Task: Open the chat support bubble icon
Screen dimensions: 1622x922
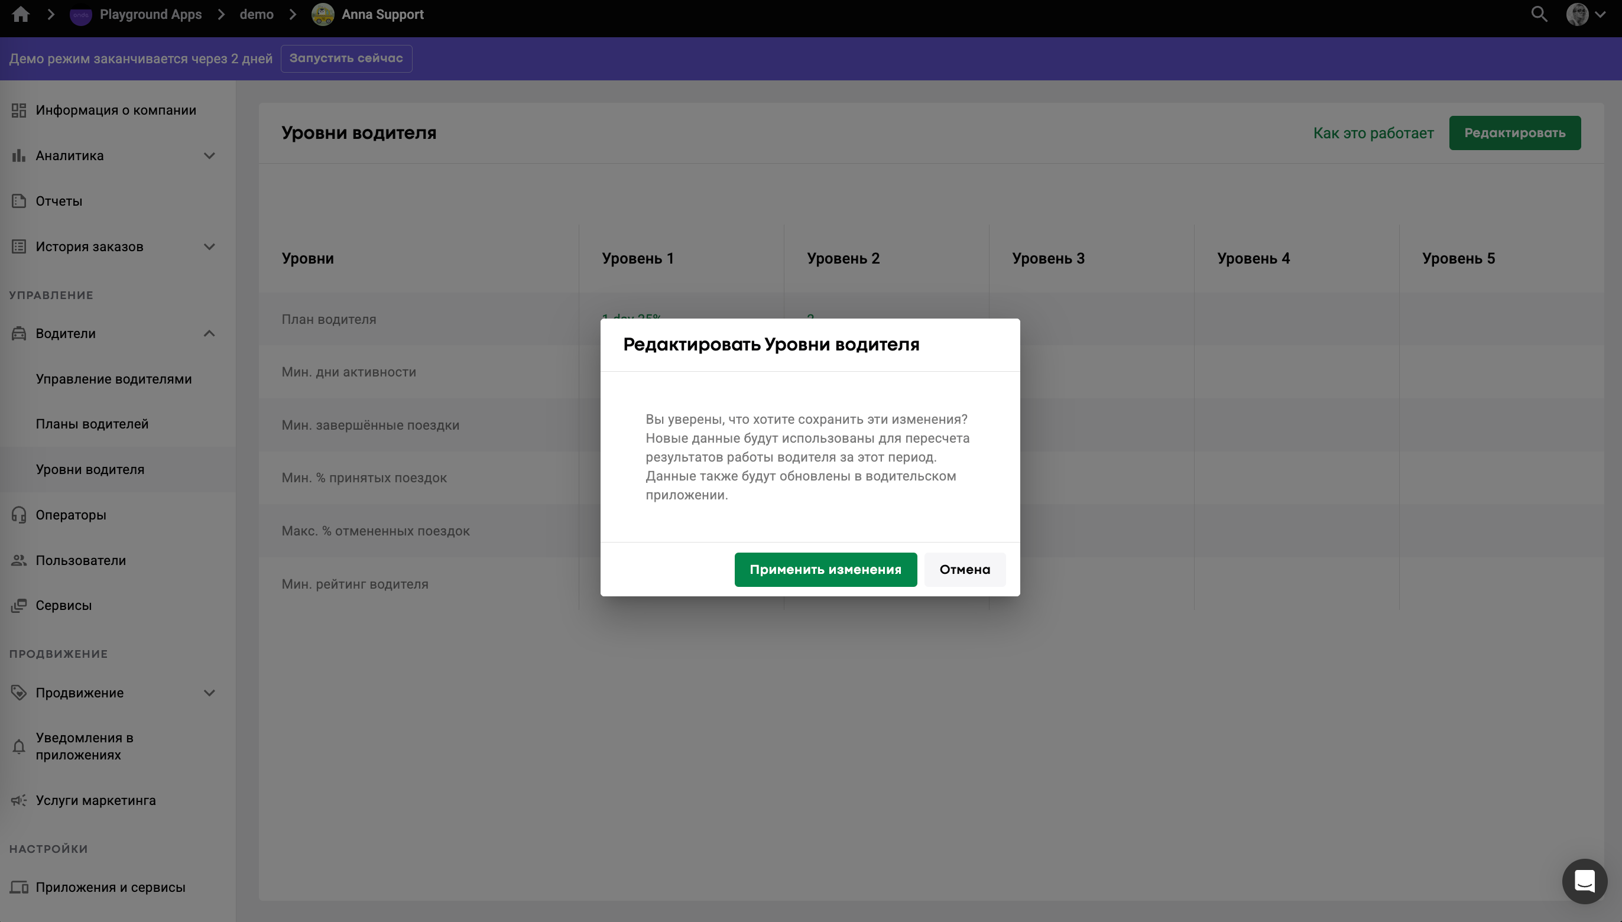Action: pyautogui.click(x=1584, y=881)
